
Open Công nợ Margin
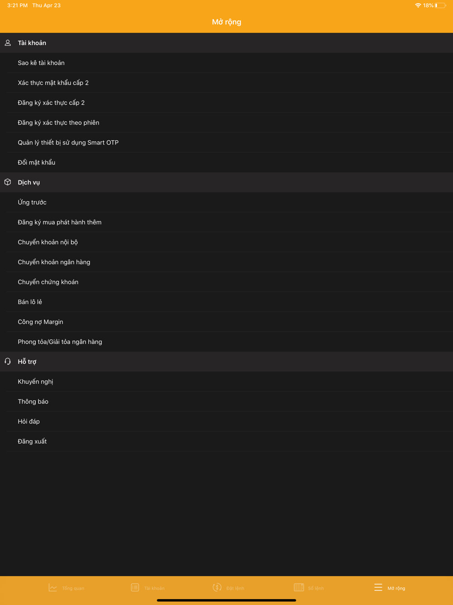pyautogui.click(x=40, y=322)
